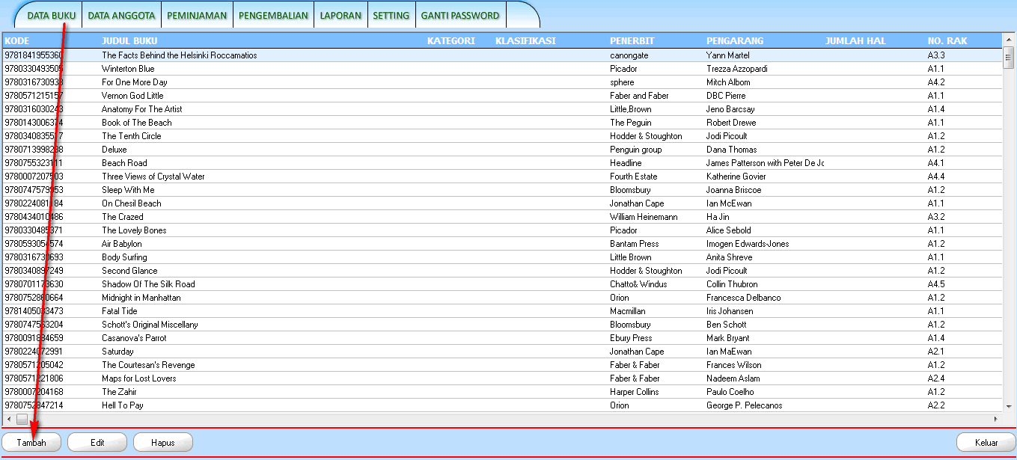
Task: Open the LAPORAN tab
Action: (340, 15)
